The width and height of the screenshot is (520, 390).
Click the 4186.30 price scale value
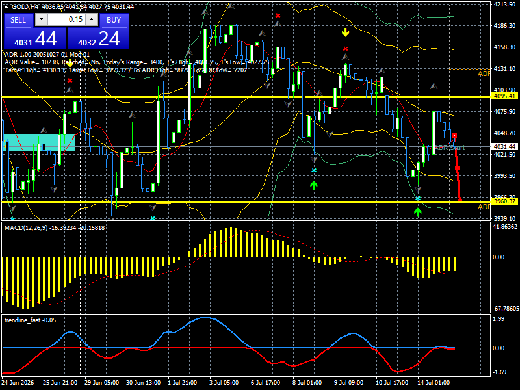(x=504, y=25)
